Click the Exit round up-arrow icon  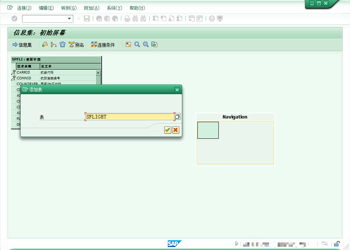tap(107, 18)
